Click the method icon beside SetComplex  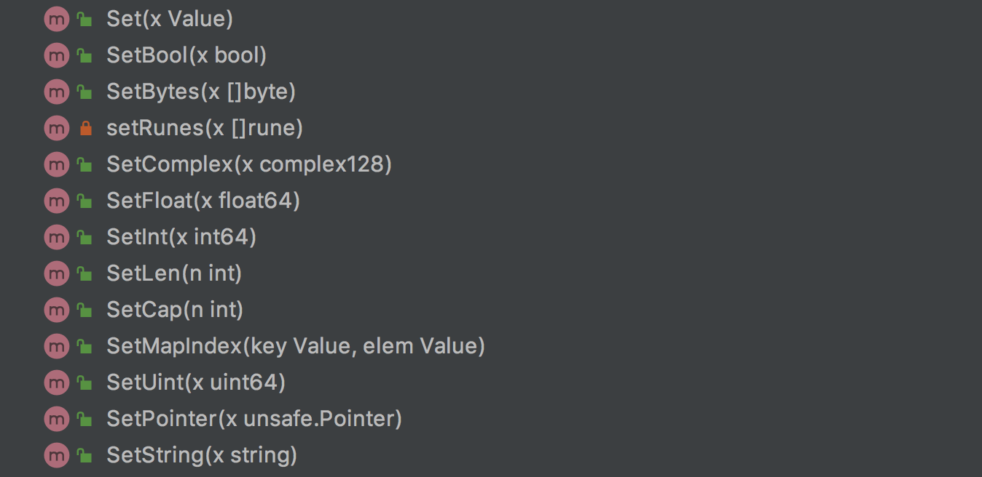[56, 165]
